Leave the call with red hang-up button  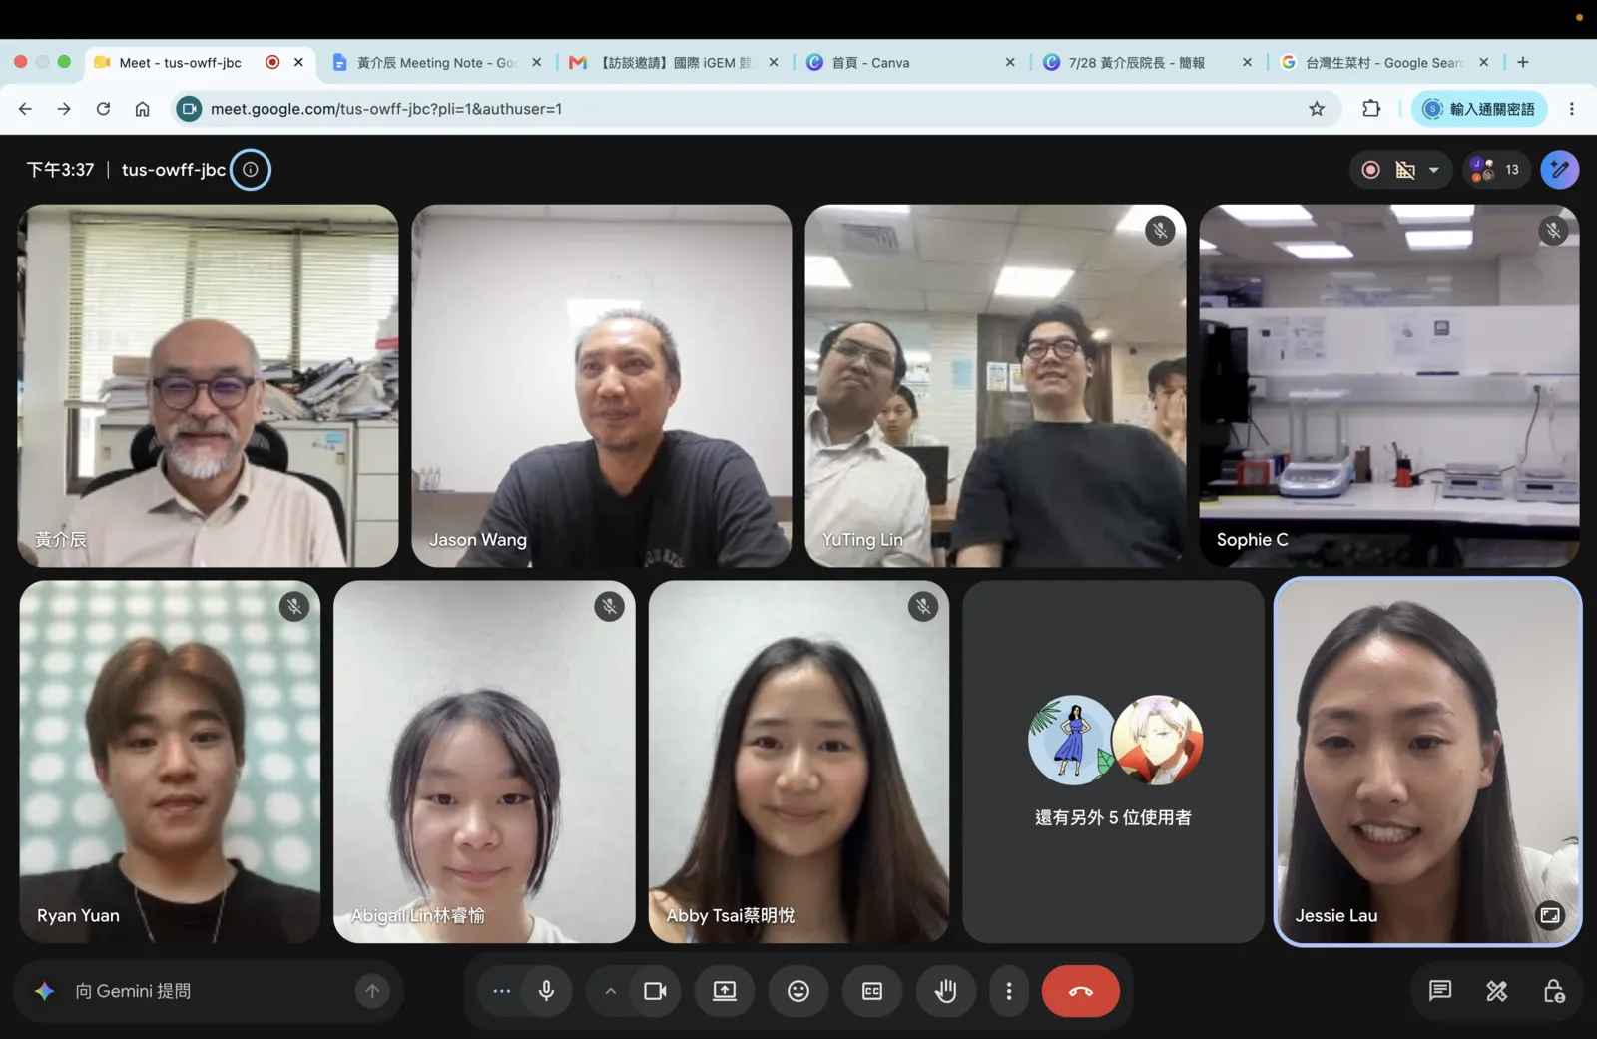pos(1081,991)
